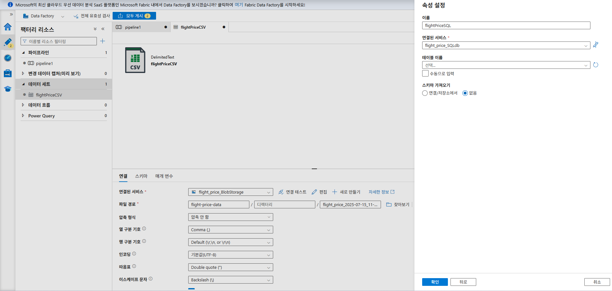Click the 디렉터리 path field

285,205
